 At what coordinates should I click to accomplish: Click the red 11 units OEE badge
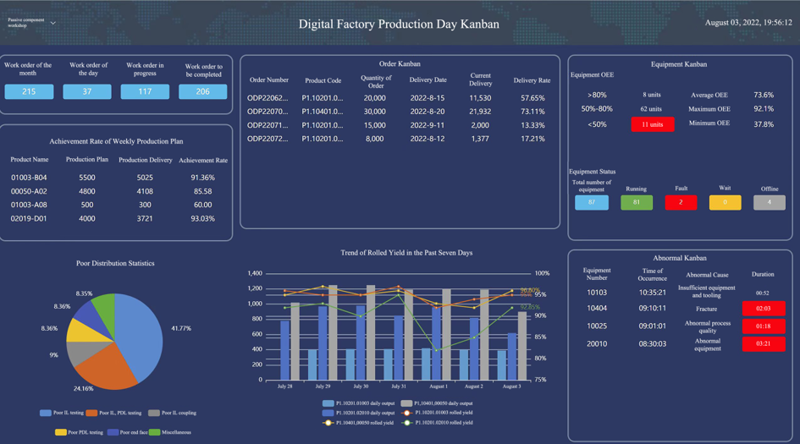(x=652, y=124)
